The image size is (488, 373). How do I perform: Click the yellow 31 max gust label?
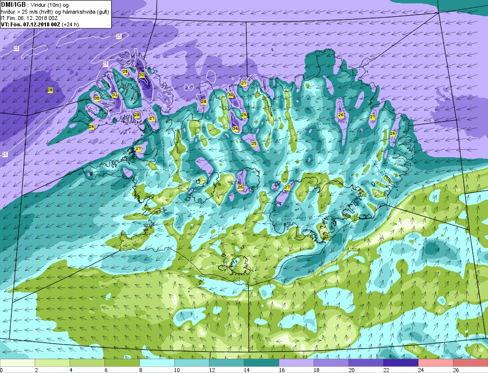point(115,95)
